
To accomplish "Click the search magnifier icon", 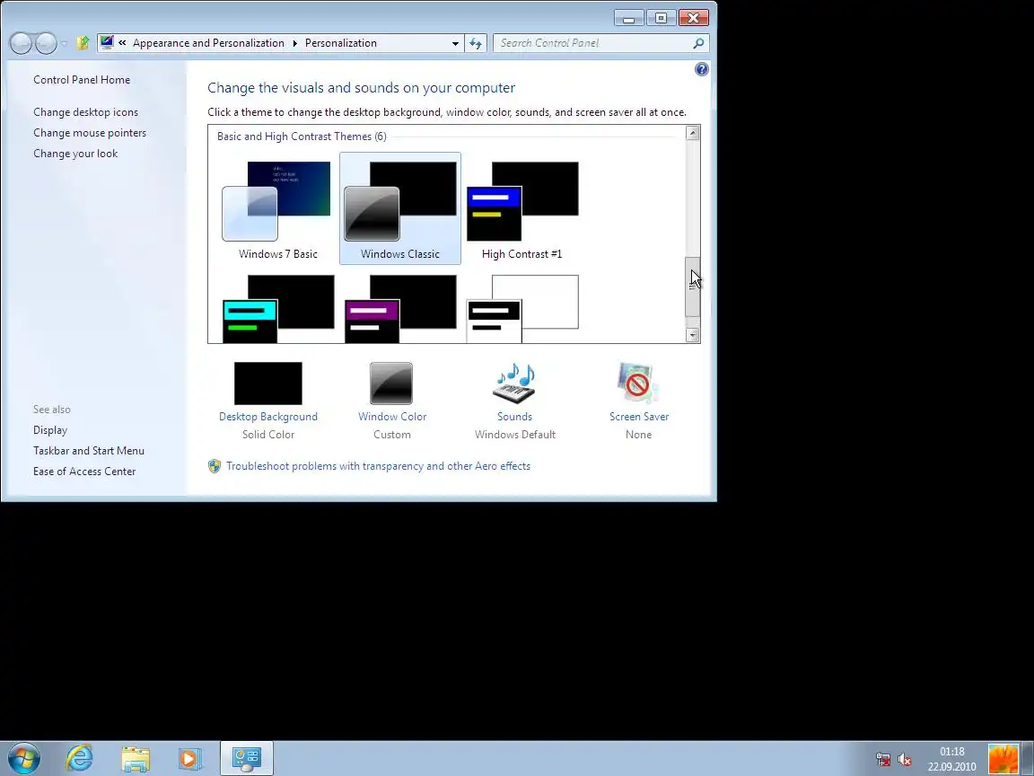I will 698,43.
